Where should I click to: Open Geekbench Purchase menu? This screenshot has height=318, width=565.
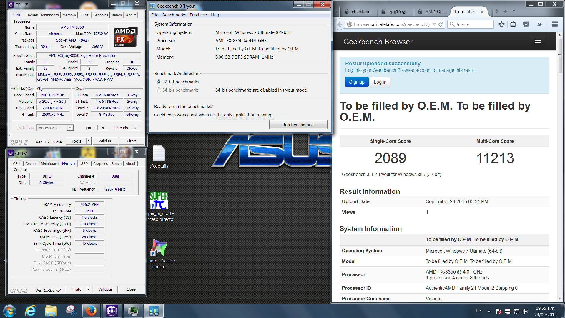(198, 15)
